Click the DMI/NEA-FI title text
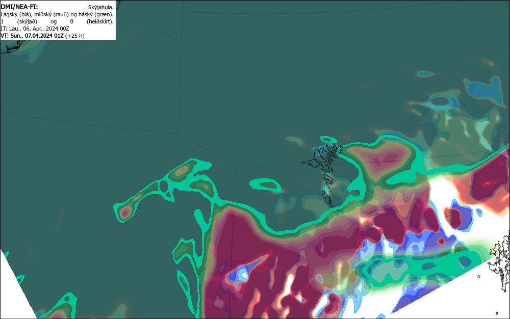This screenshot has height=319, width=510. [19, 7]
